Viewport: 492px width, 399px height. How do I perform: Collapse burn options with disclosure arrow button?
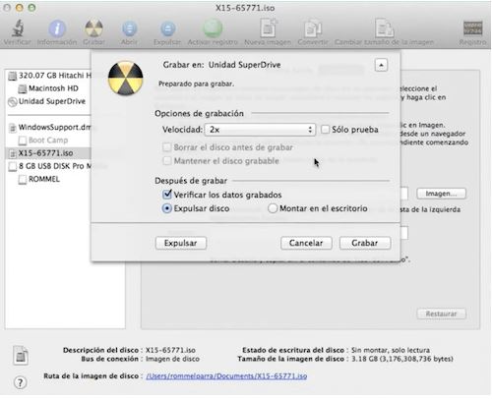(x=381, y=65)
